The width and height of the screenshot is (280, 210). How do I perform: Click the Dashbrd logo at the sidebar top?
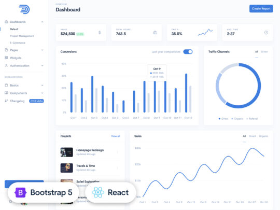[x=24, y=9]
